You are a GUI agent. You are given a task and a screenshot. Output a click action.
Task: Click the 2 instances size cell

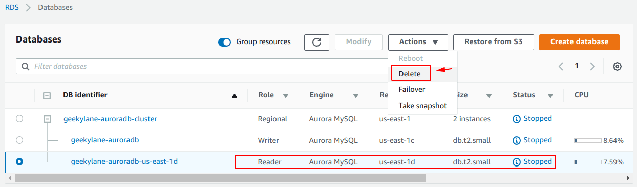(472, 119)
